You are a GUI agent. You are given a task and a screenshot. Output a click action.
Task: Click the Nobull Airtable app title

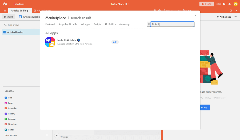coord(67,40)
